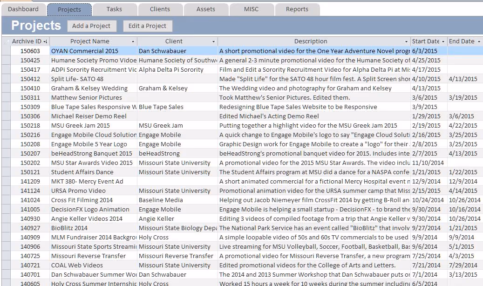
Task: Open the Tasks tab
Action: 114,9
